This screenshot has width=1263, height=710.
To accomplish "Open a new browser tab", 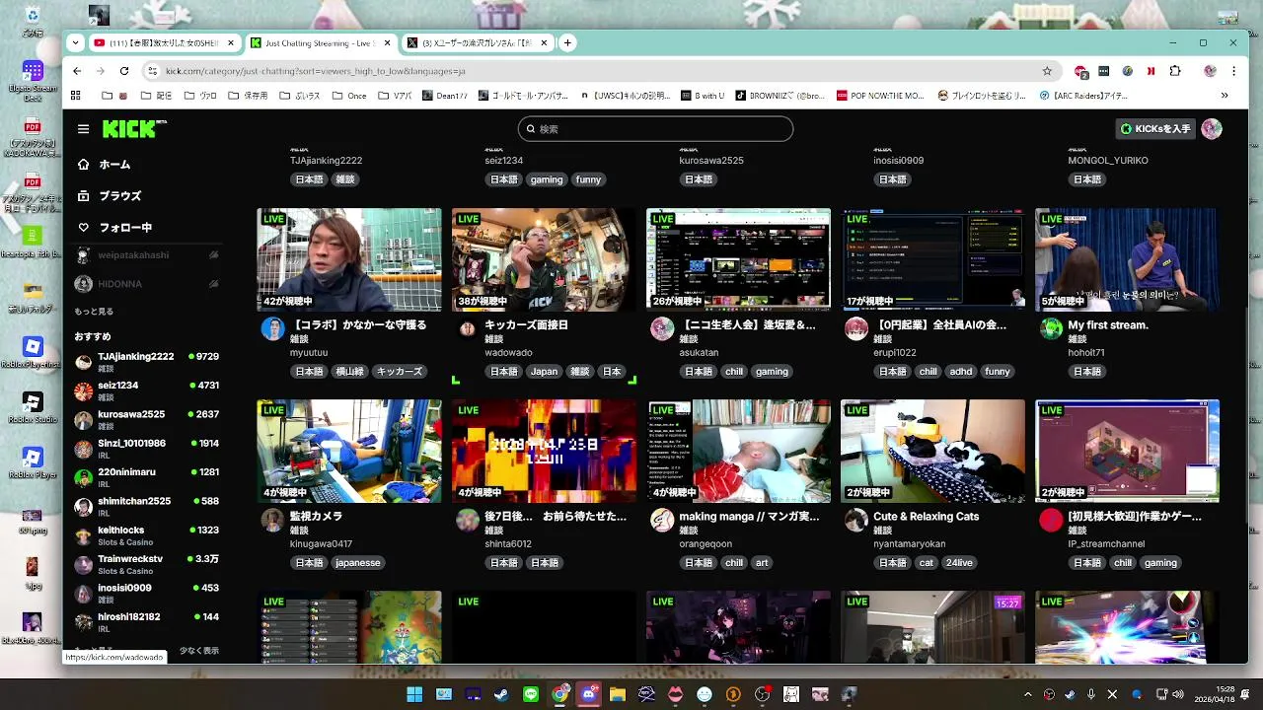I will tap(567, 42).
